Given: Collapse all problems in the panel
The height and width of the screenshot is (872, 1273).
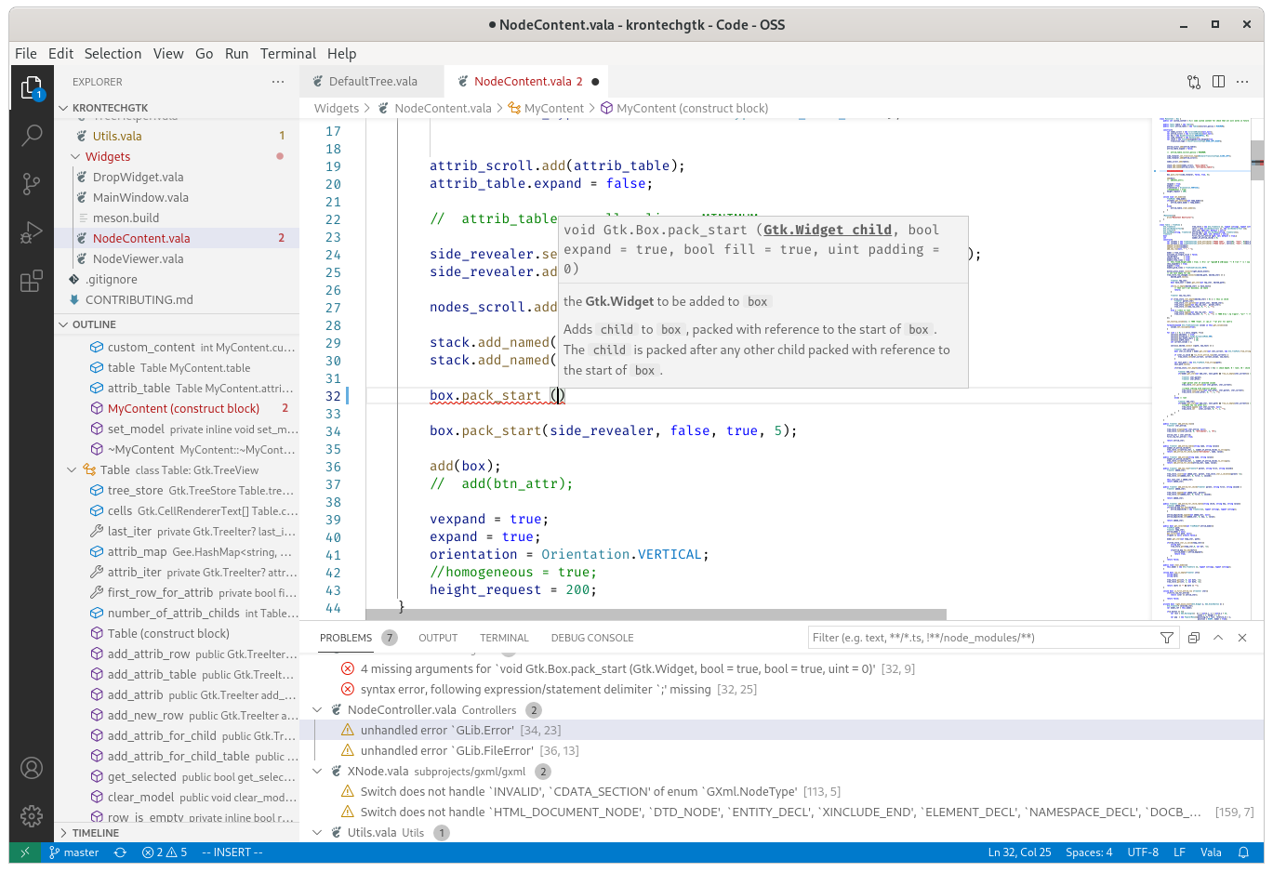Looking at the screenshot, I should click(1194, 638).
